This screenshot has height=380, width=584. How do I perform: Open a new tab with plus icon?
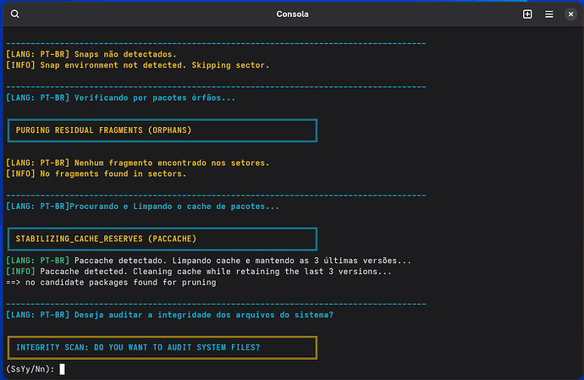pyautogui.click(x=527, y=14)
